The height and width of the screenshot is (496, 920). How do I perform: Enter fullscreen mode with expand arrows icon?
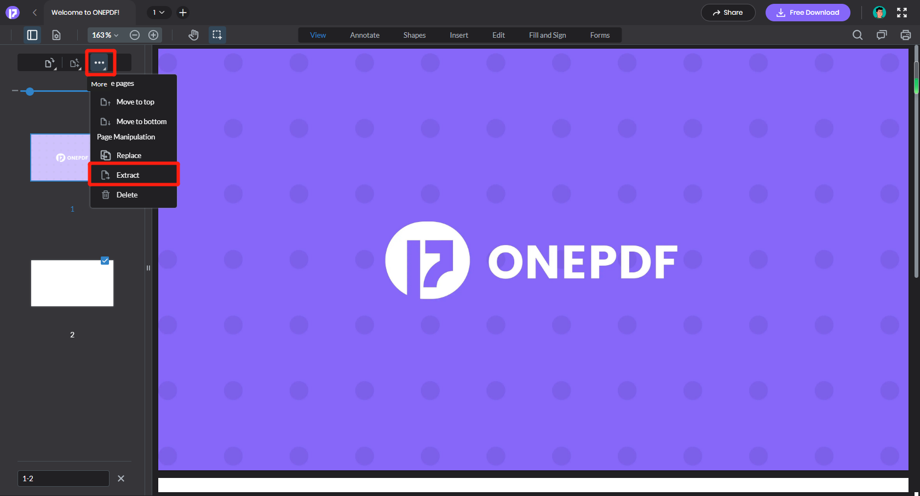pyautogui.click(x=902, y=12)
